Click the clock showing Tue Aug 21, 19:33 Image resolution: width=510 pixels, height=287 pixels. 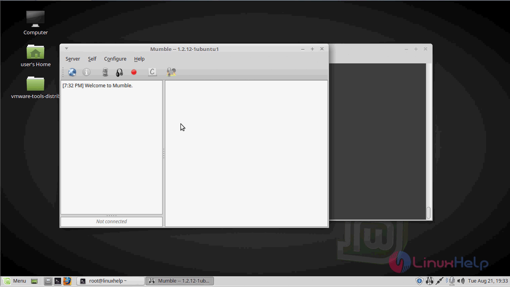(488, 281)
